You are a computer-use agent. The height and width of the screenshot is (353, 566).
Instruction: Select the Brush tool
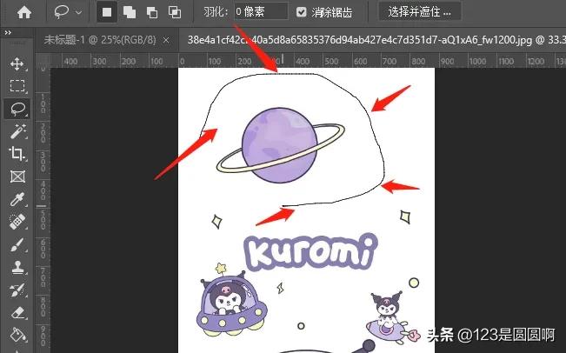tap(17, 244)
